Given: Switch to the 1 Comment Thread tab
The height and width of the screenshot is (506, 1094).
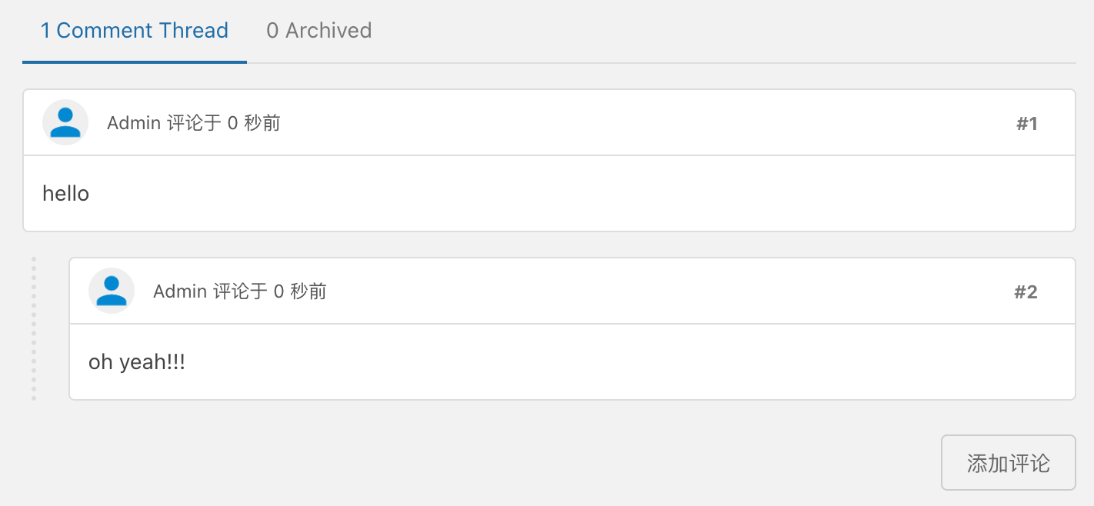Looking at the screenshot, I should [135, 31].
